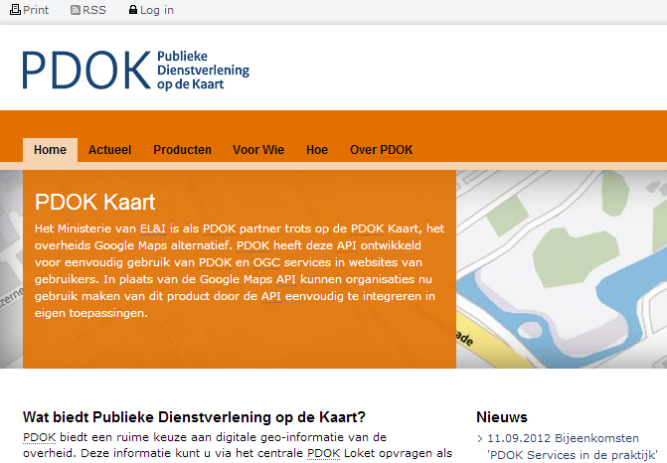Click the padlock icon beside Log in

(133, 10)
